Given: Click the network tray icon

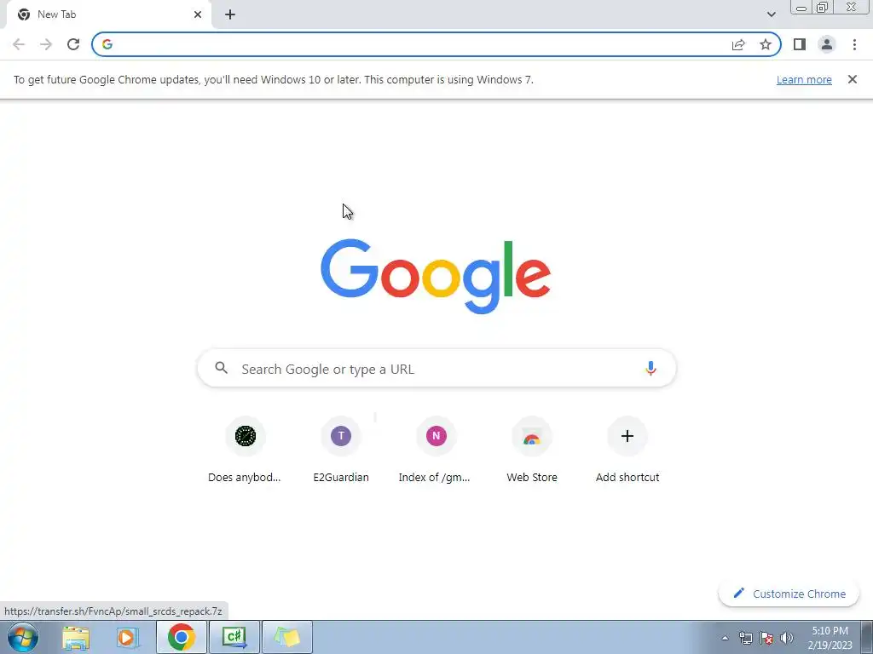Looking at the screenshot, I should [745, 638].
